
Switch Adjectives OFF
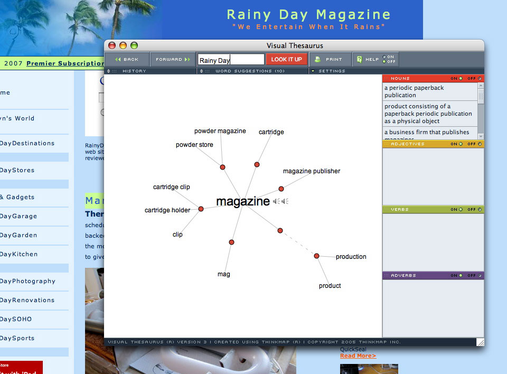point(480,144)
